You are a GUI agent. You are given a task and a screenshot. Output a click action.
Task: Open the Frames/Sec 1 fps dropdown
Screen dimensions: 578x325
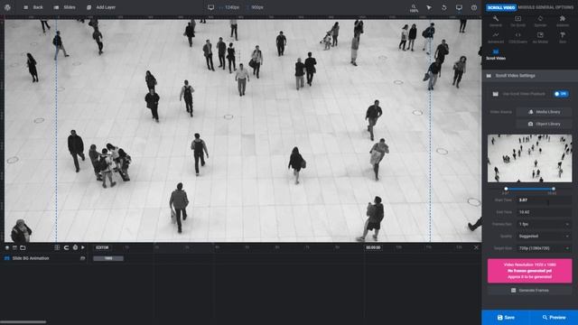point(544,224)
